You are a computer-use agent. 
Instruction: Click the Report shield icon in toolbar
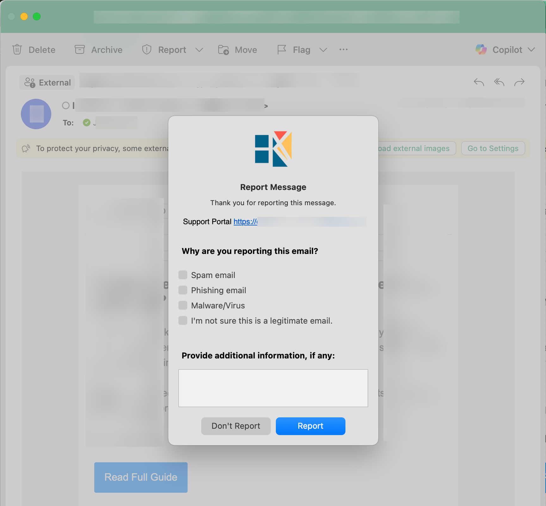[x=147, y=50]
